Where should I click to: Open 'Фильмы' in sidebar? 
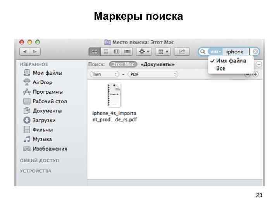click(x=43, y=130)
